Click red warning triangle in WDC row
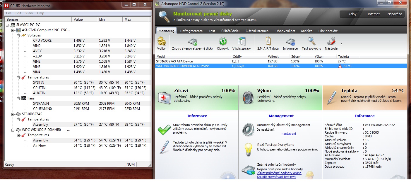This screenshot has width=411, height=189. coord(340,66)
